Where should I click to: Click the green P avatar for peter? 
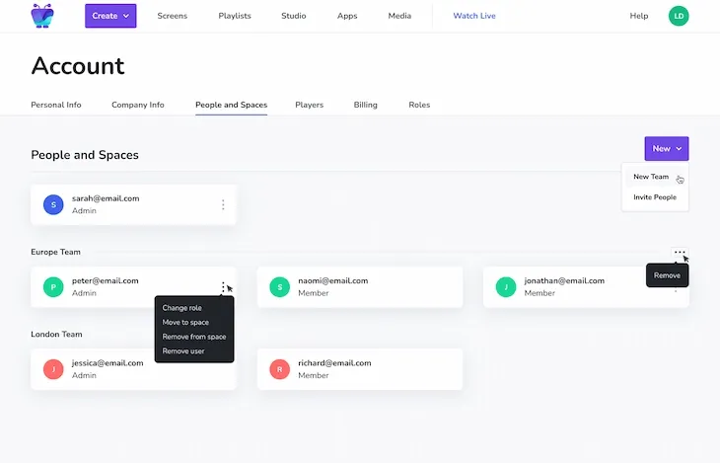click(x=53, y=287)
